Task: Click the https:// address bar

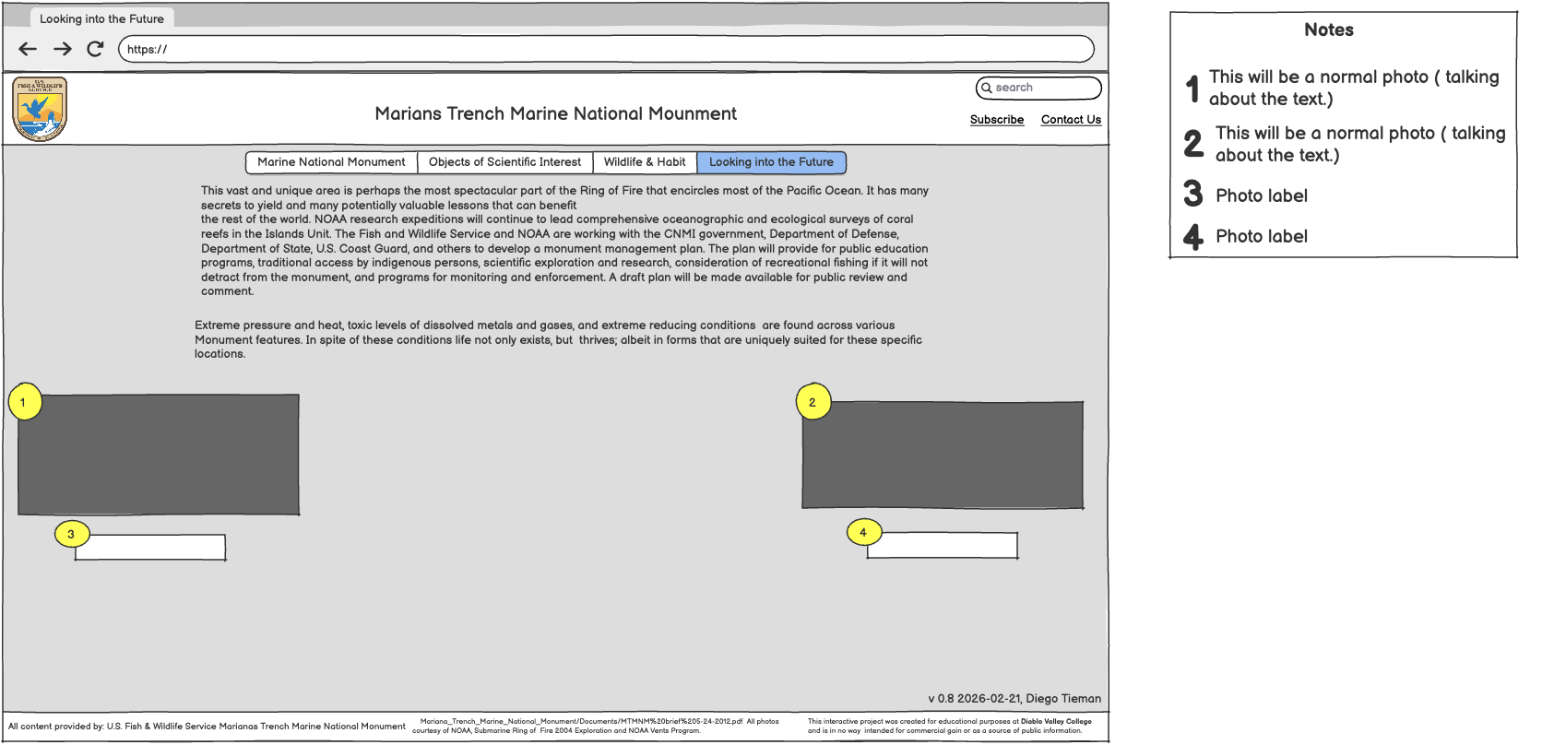Action: click(x=606, y=49)
